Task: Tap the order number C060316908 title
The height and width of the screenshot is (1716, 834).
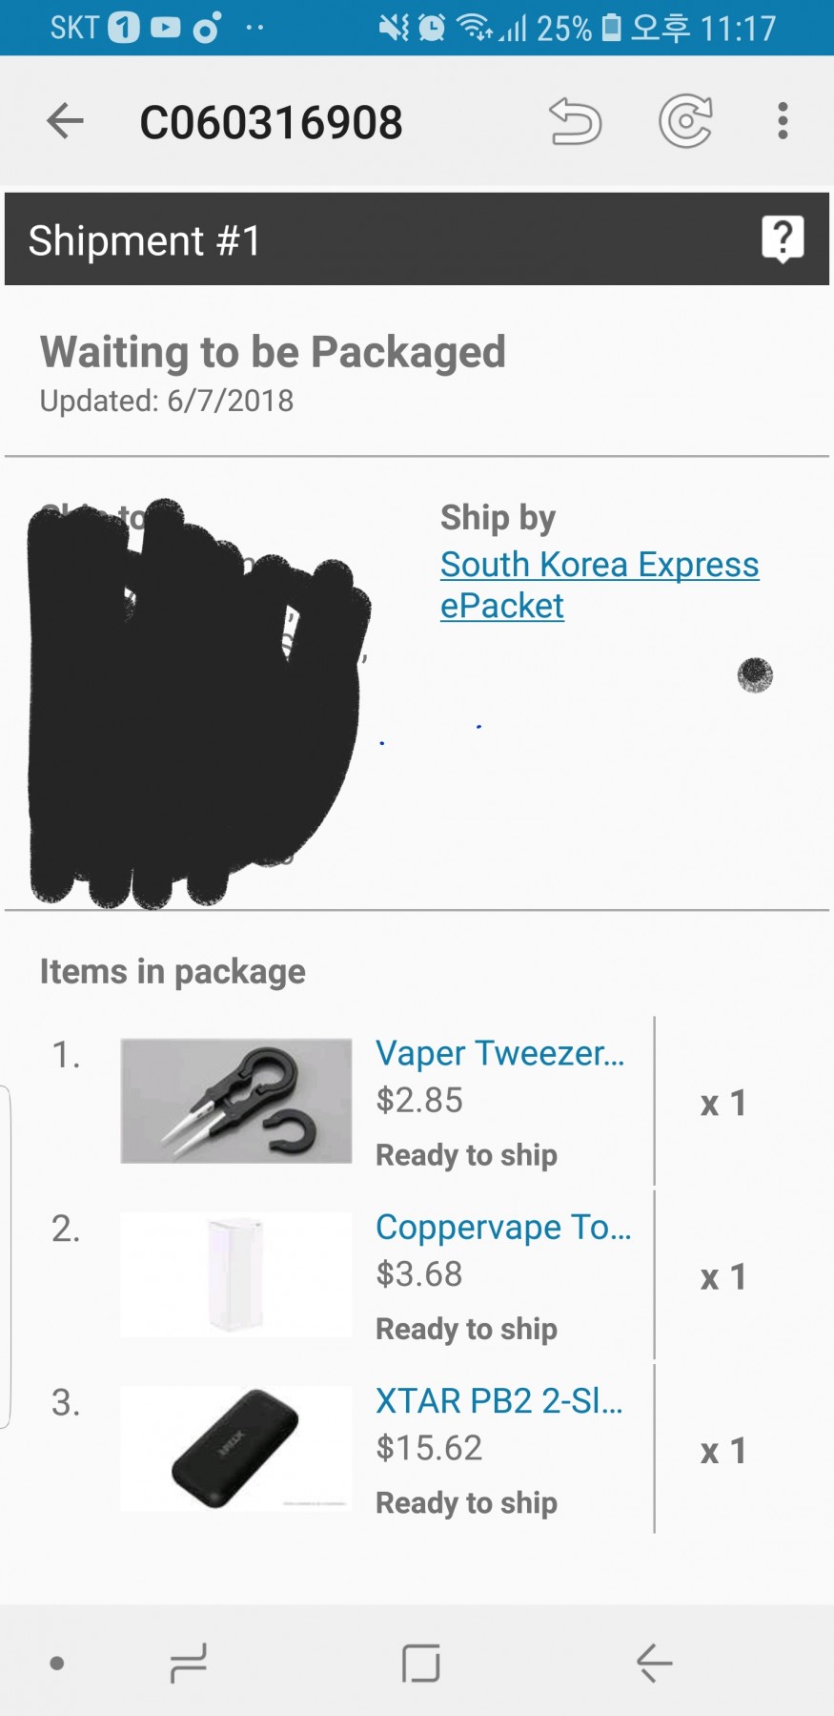Action: click(272, 122)
